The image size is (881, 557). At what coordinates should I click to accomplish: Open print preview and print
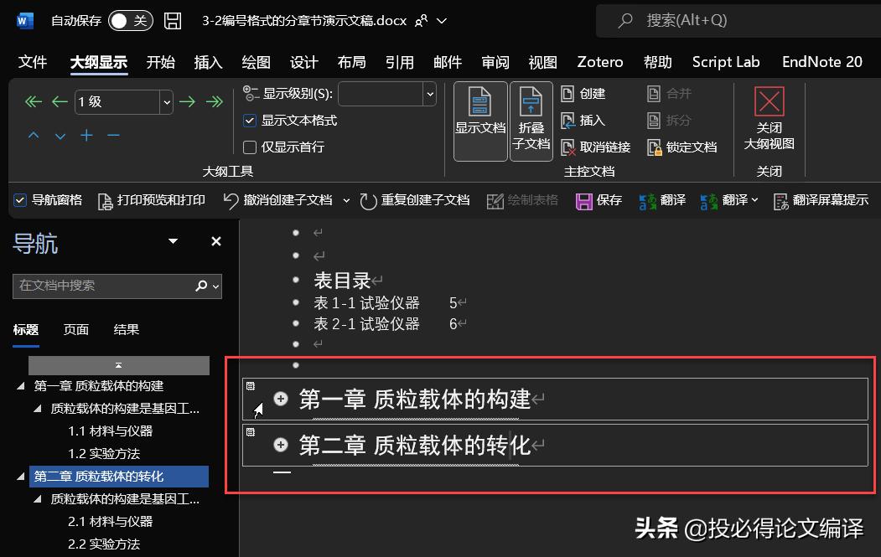[151, 200]
